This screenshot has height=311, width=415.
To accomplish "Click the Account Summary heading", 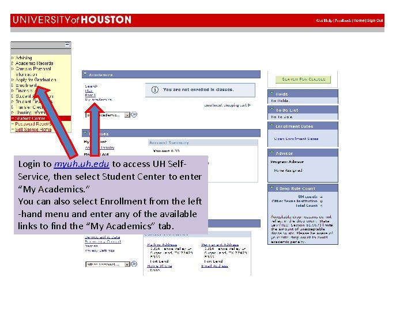I will click(169, 143).
